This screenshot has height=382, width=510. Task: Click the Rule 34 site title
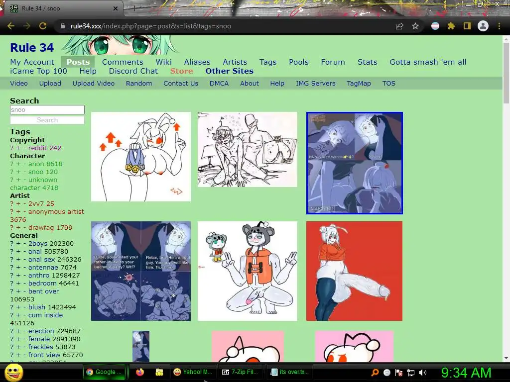pos(32,47)
